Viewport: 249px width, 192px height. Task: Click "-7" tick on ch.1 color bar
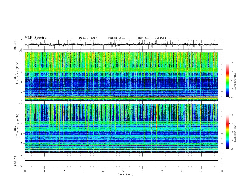pyautogui.click(x=232, y=97)
